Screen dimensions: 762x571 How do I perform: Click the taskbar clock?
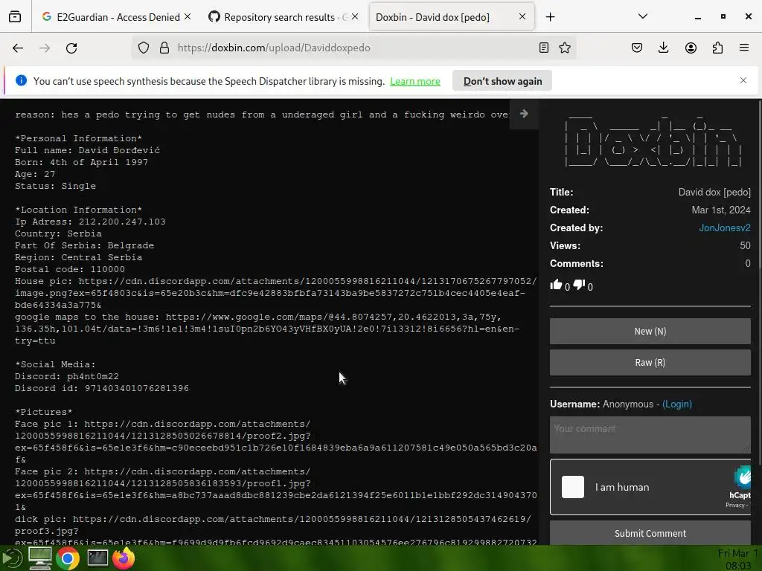coord(737,559)
